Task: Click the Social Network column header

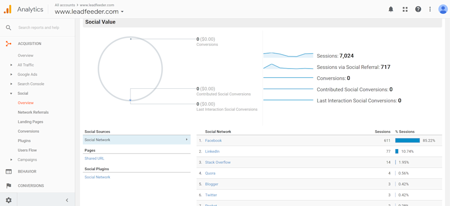Action: point(218,132)
